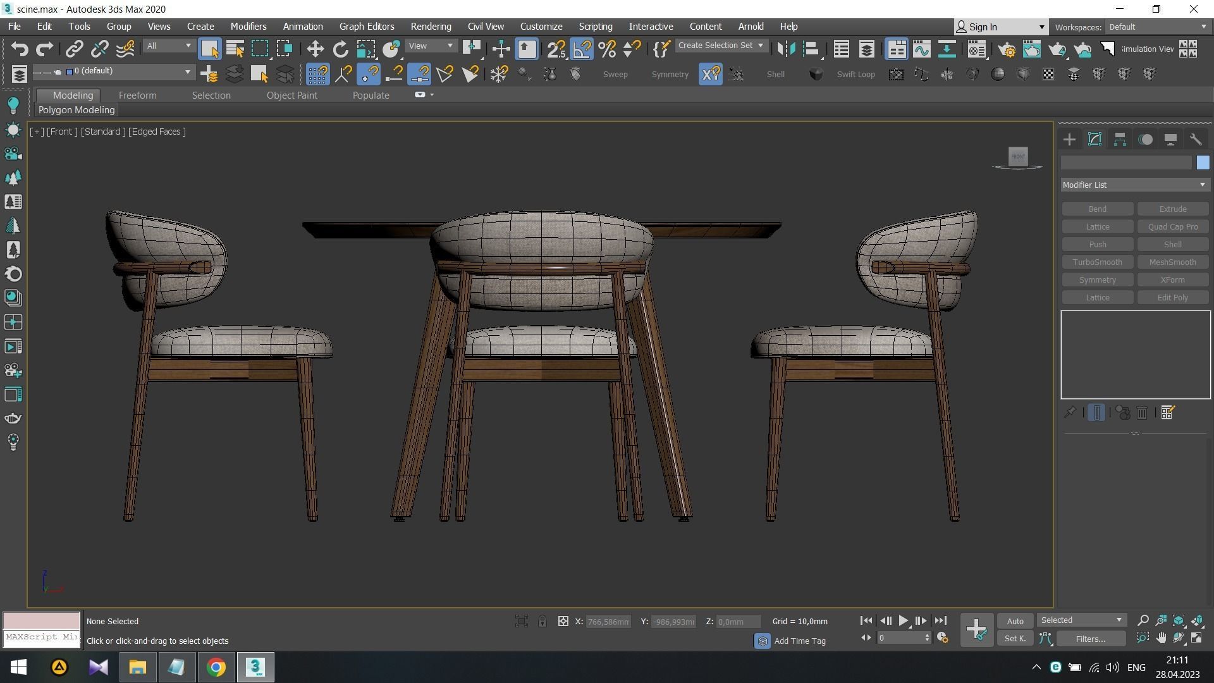This screenshot has width=1214, height=683.
Task: Switch to the Utilities wrench panel
Action: tap(1196, 140)
